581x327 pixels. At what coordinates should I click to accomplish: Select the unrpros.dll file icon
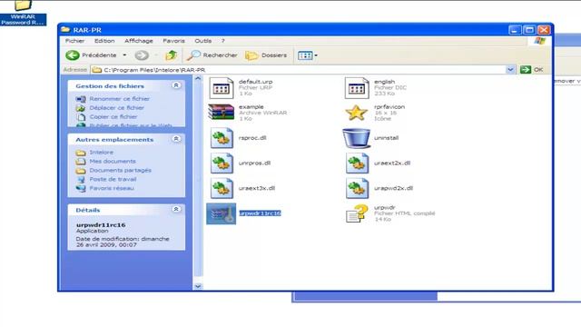(x=222, y=163)
